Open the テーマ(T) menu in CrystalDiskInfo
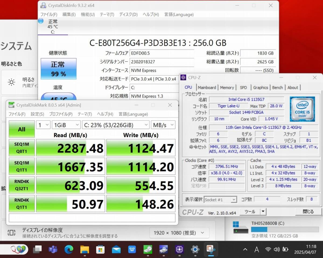Image resolution: width=323 pixels, height=258 pixels. click(107, 14)
